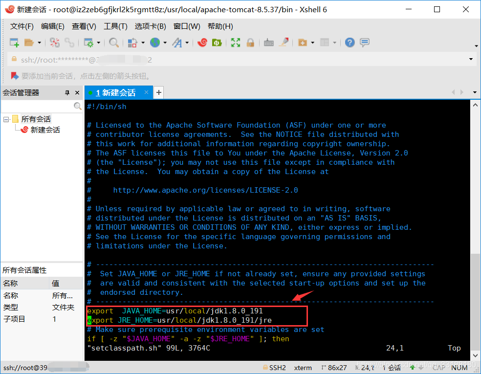Screen dimensions: 481x374
Task: Click the session Properties gear icon
Action: click(88, 43)
